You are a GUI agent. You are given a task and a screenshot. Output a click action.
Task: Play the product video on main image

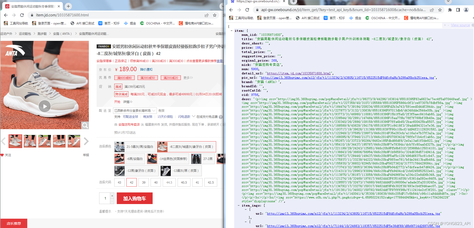point(45,106)
